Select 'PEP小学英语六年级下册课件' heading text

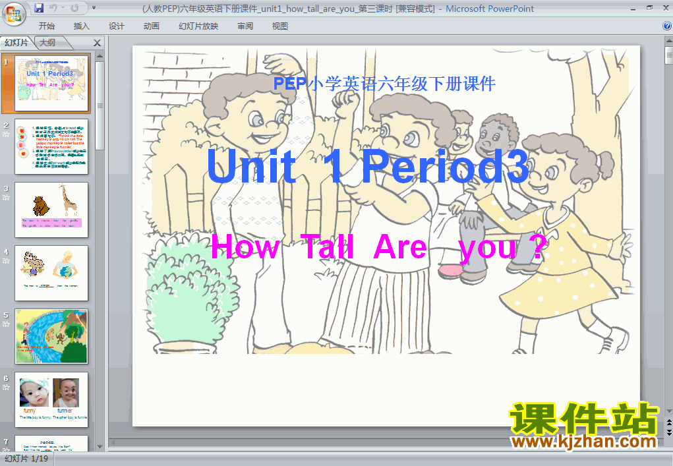pos(384,84)
